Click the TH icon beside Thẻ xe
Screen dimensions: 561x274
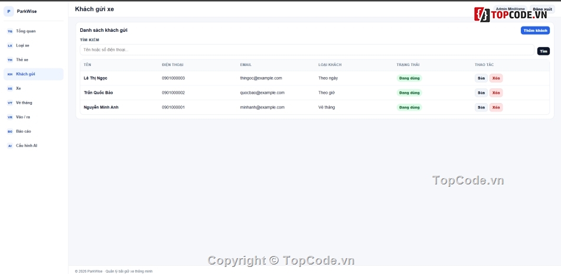pyautogui.click(x=10, y=60)
